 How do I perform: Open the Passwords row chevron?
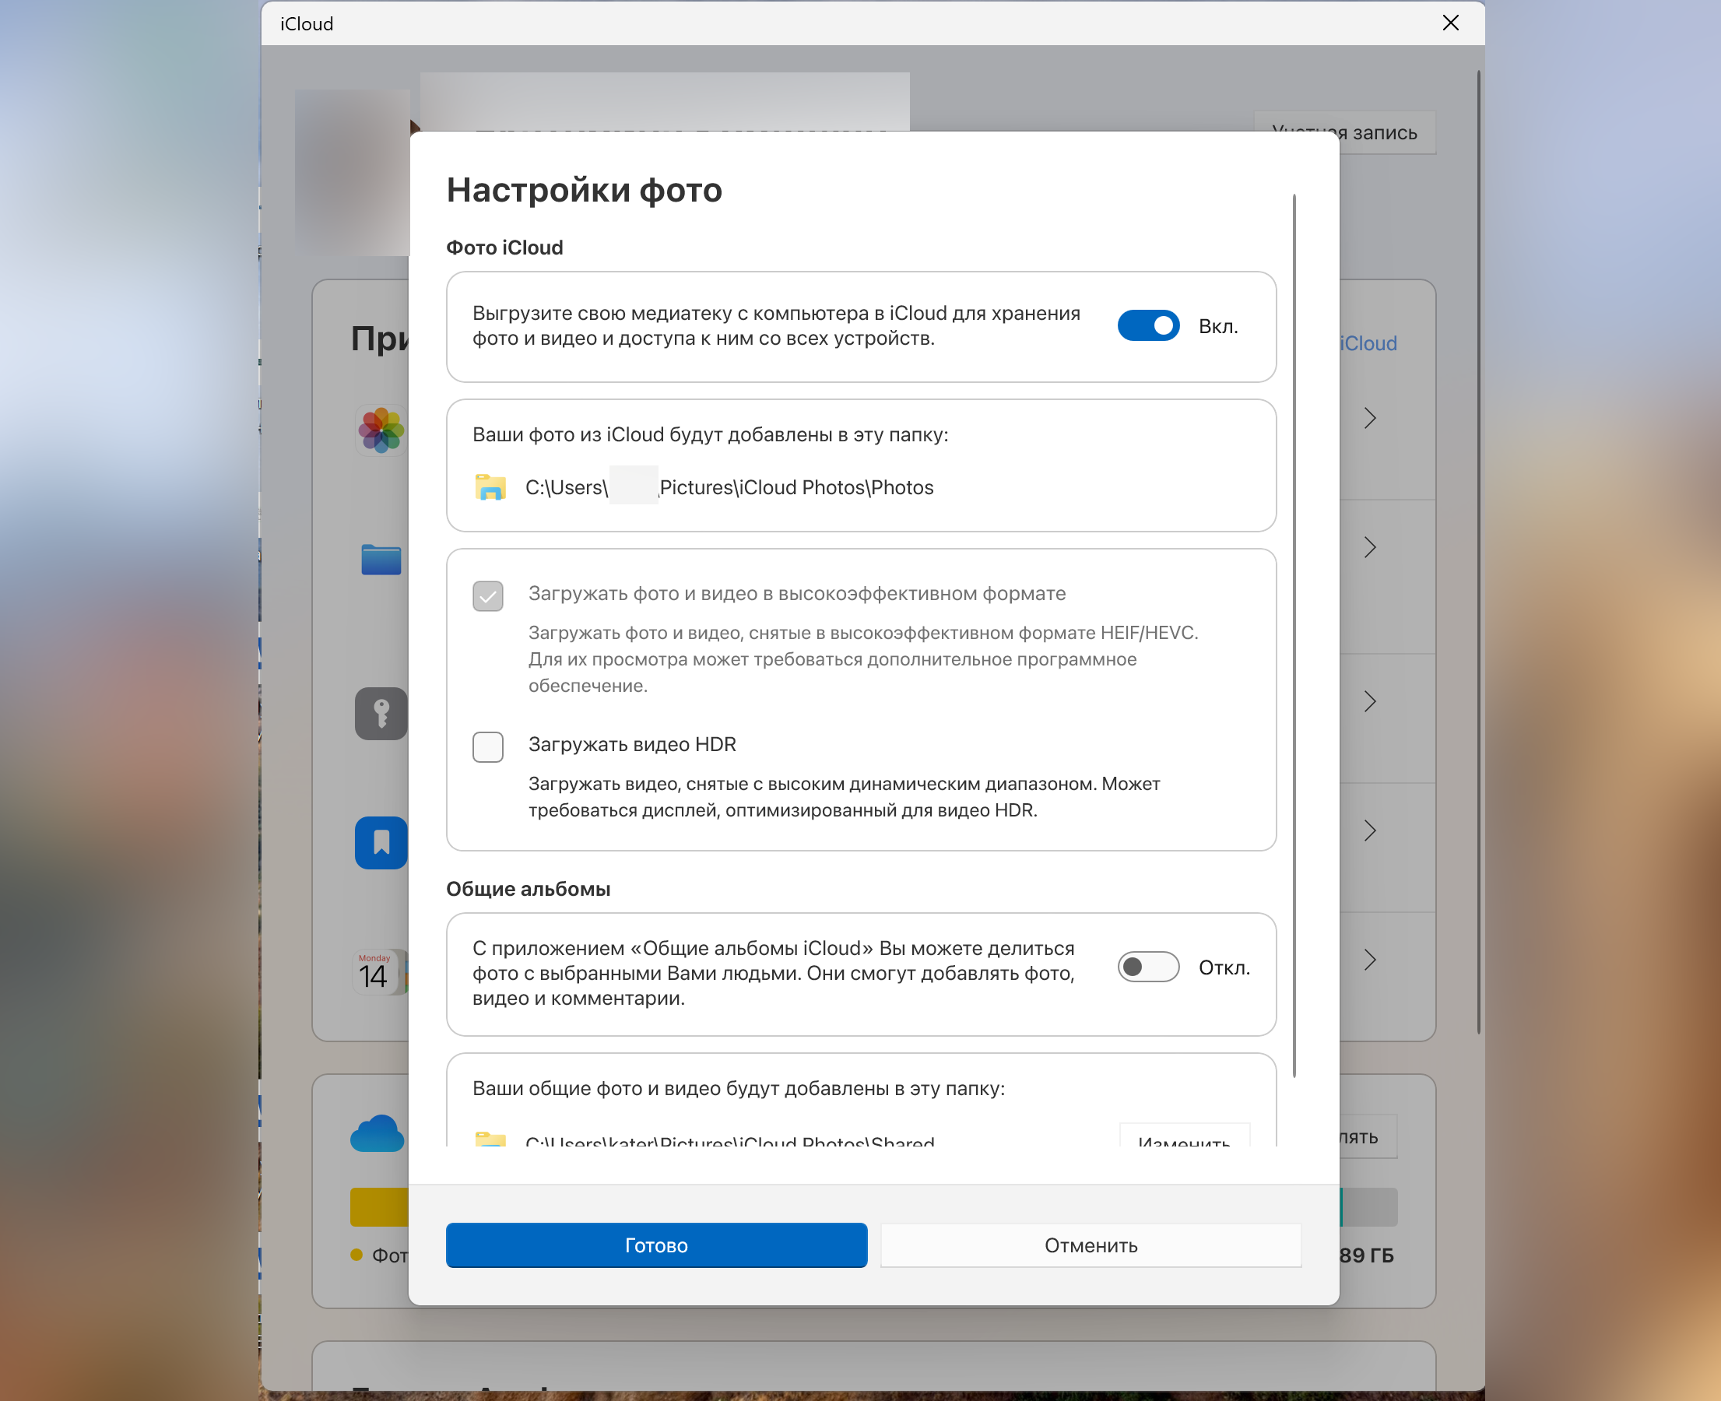[x=1370, y=701]
